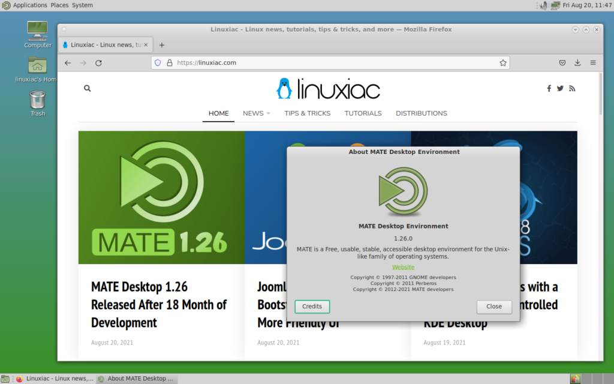The height and width of the screenshot is (384, 614).
Task: Open linuxiac Twitter icon
Action: (561, 89)
